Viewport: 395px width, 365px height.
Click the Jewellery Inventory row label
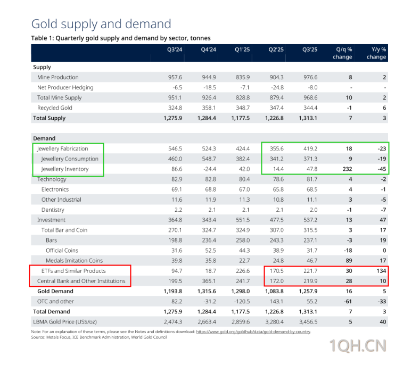[64, 169]
